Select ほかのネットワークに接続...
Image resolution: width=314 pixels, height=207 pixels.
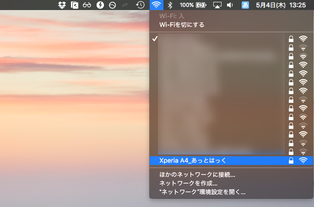click(197, 175)
